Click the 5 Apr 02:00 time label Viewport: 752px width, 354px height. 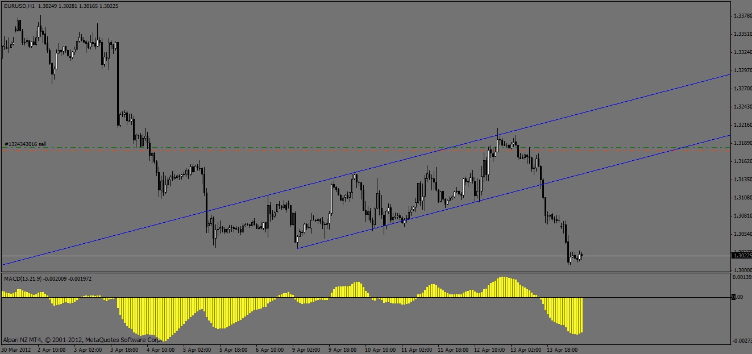(197, 349)
